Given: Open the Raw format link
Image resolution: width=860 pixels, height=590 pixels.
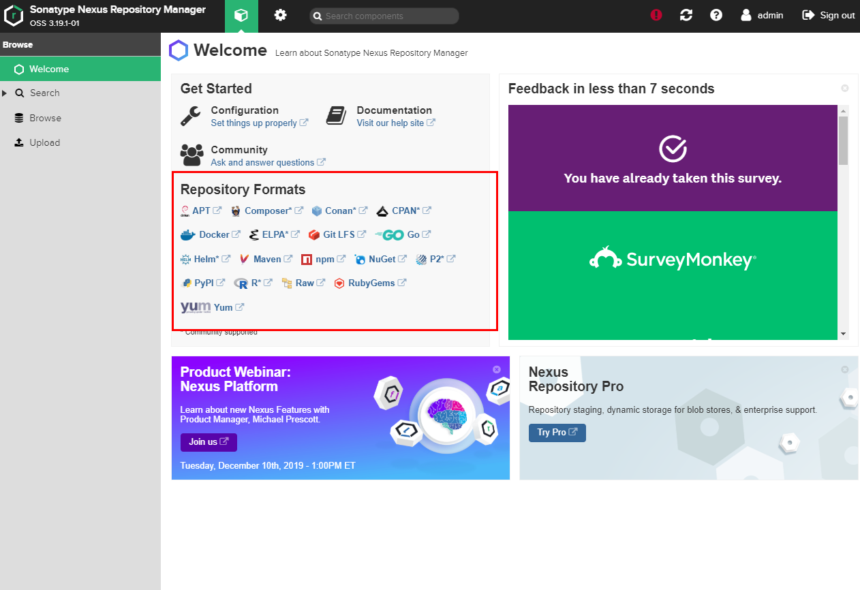Looking at the screenshot, I should click(310, 283).
